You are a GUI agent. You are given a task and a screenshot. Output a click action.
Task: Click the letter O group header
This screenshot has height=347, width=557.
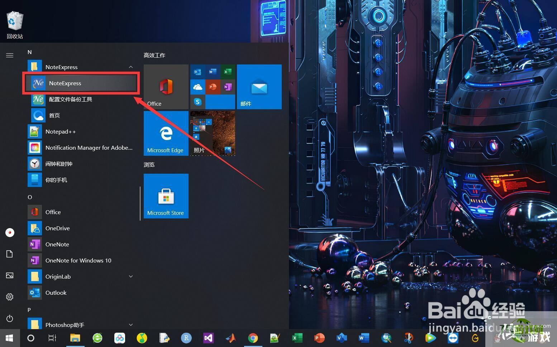coord(30,197)
